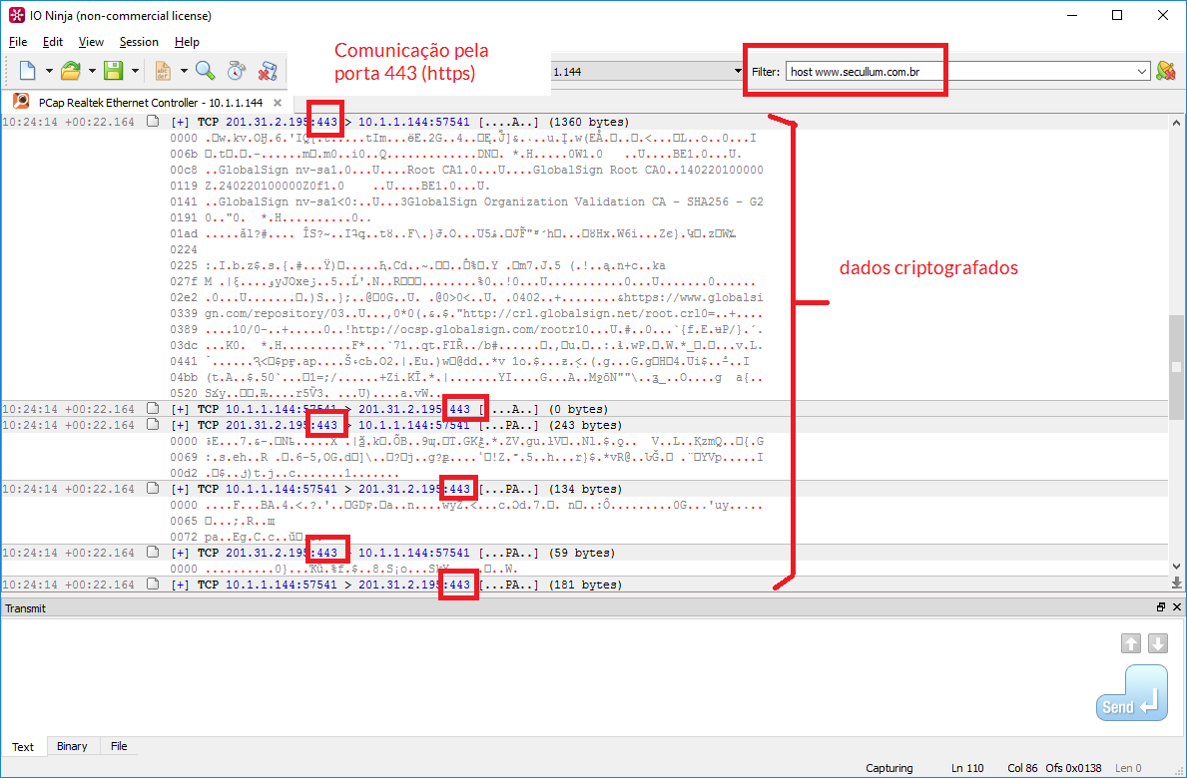
Task: Collapse the first TCP packet using [+]
Action: [x=181, y=122]
